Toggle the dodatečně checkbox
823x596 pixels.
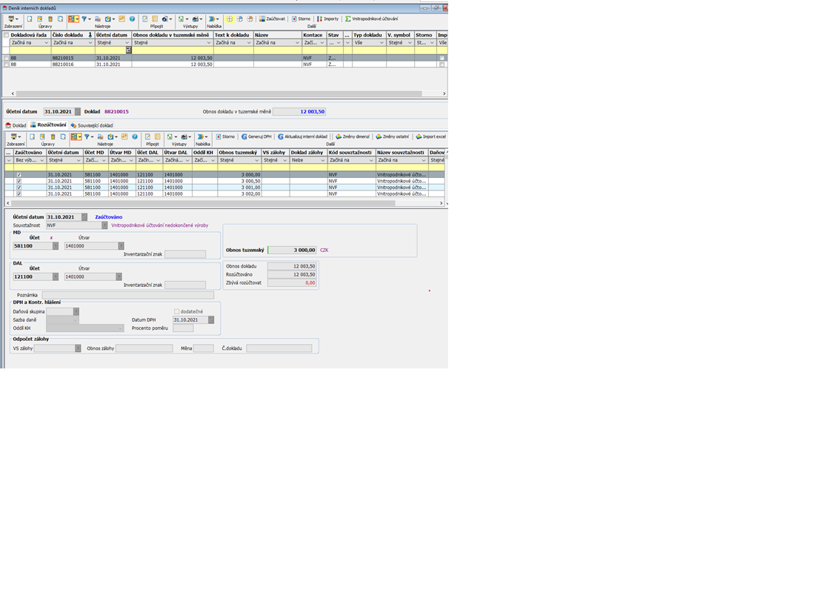pyautogui.click(x=177, y=311)
